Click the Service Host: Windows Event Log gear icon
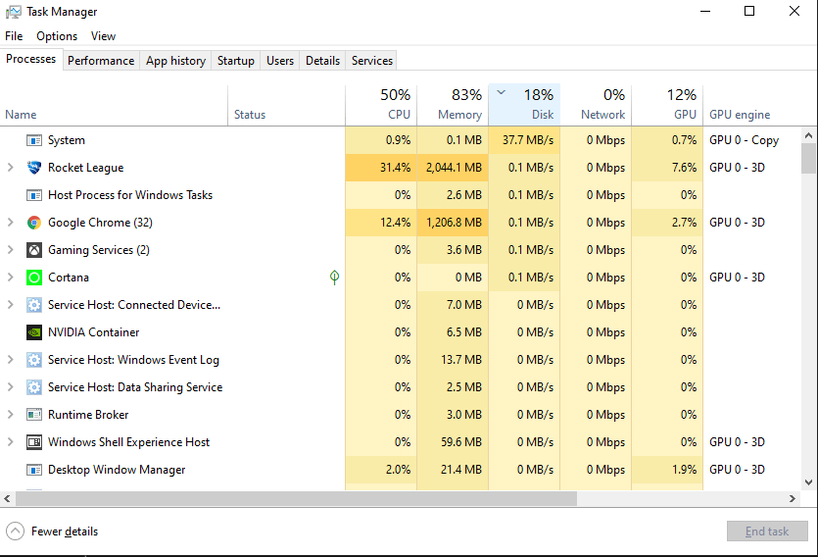Screen dimensions: 818x557 coord(34,360)
